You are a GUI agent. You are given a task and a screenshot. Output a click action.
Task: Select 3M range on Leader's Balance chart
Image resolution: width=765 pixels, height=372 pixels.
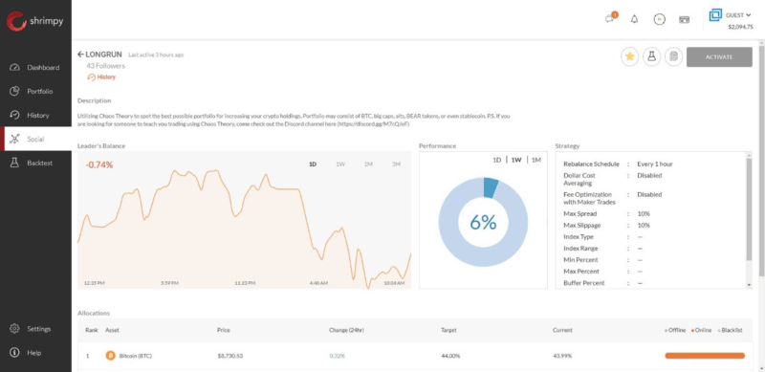tap(396, 164)
